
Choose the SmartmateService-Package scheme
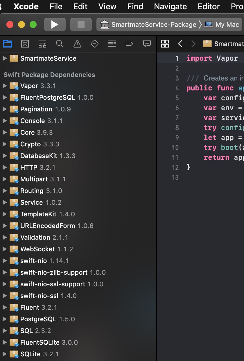click(148, 24)
